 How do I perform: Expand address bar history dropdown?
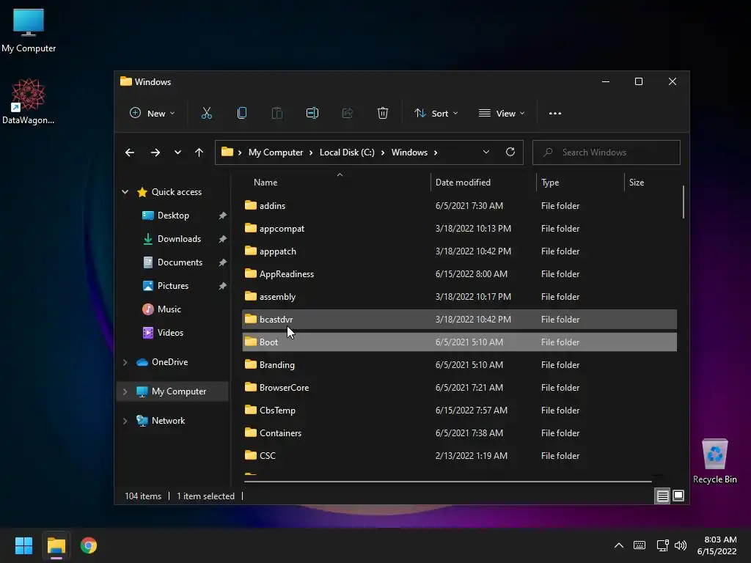486,152
